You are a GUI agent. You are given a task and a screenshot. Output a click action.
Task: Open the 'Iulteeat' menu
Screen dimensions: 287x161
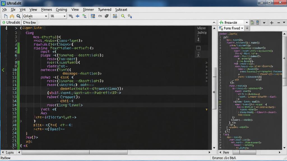point(121,10)
